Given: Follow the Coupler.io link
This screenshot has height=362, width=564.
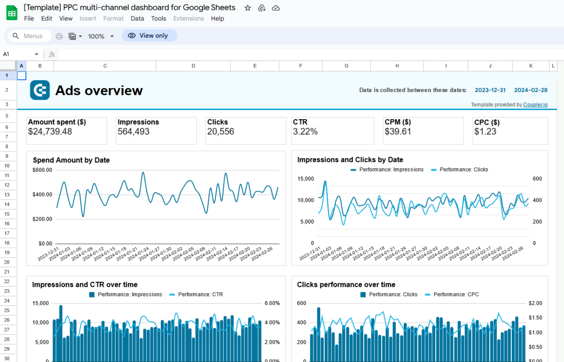Looking at the screenshot, I should pyautogui.click(x=535, y=105).
